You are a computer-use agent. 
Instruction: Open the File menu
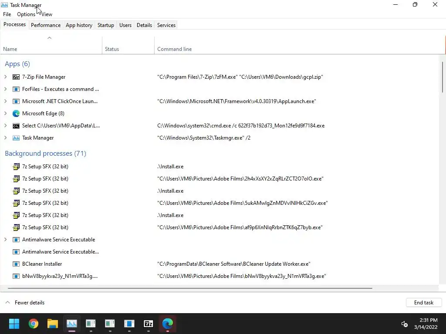[7, 14]
